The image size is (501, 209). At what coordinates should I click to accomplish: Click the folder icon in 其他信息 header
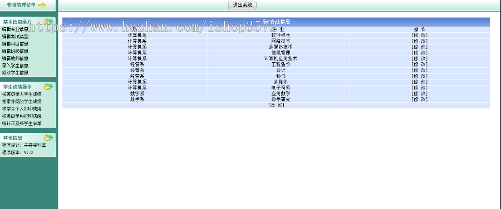point(48,138)
